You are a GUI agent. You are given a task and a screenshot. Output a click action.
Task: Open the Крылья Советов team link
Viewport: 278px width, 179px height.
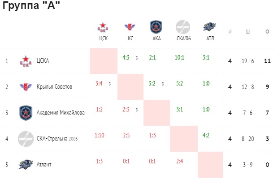tap(54, 87)
